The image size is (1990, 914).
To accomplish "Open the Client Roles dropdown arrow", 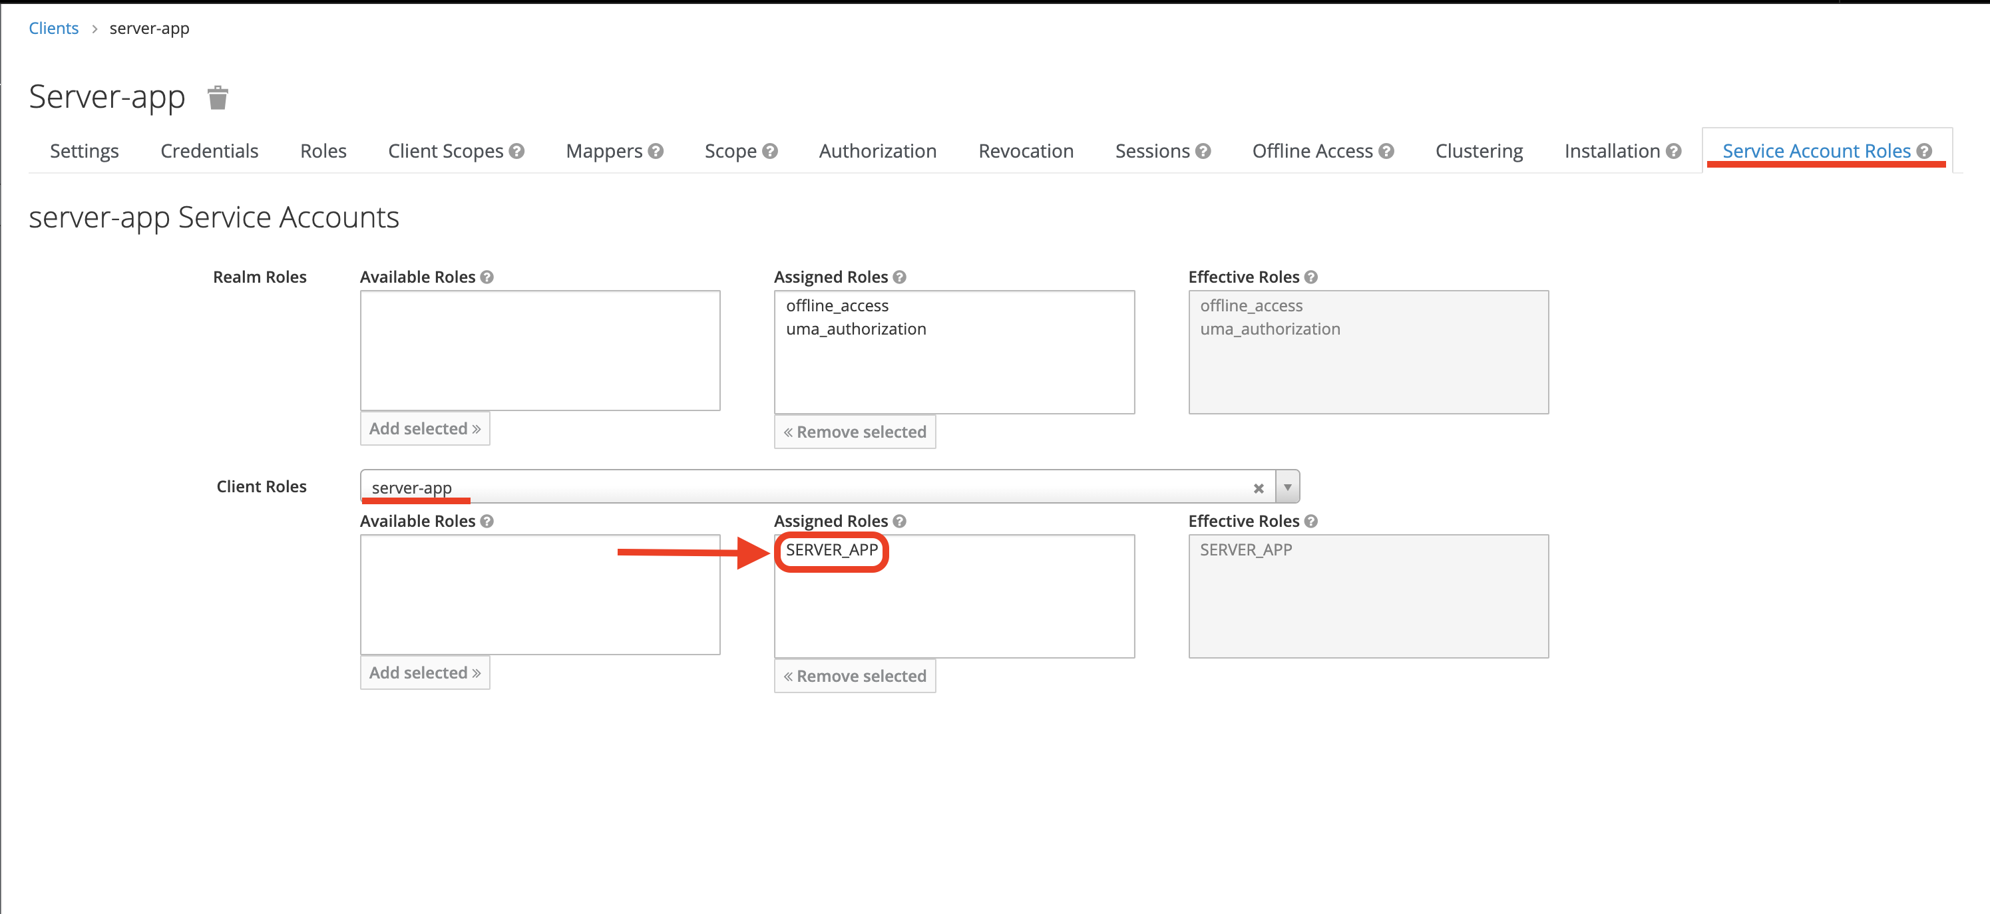I will pyautogui.click(x=1287, y=487).
